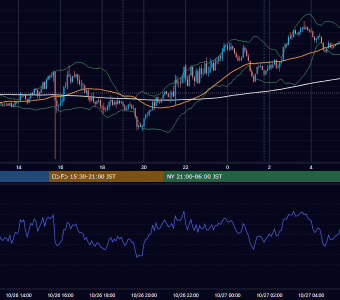Click the London 15:30-21:00 JST session bar
Screen dimensions: 340x300
point(106,176)
